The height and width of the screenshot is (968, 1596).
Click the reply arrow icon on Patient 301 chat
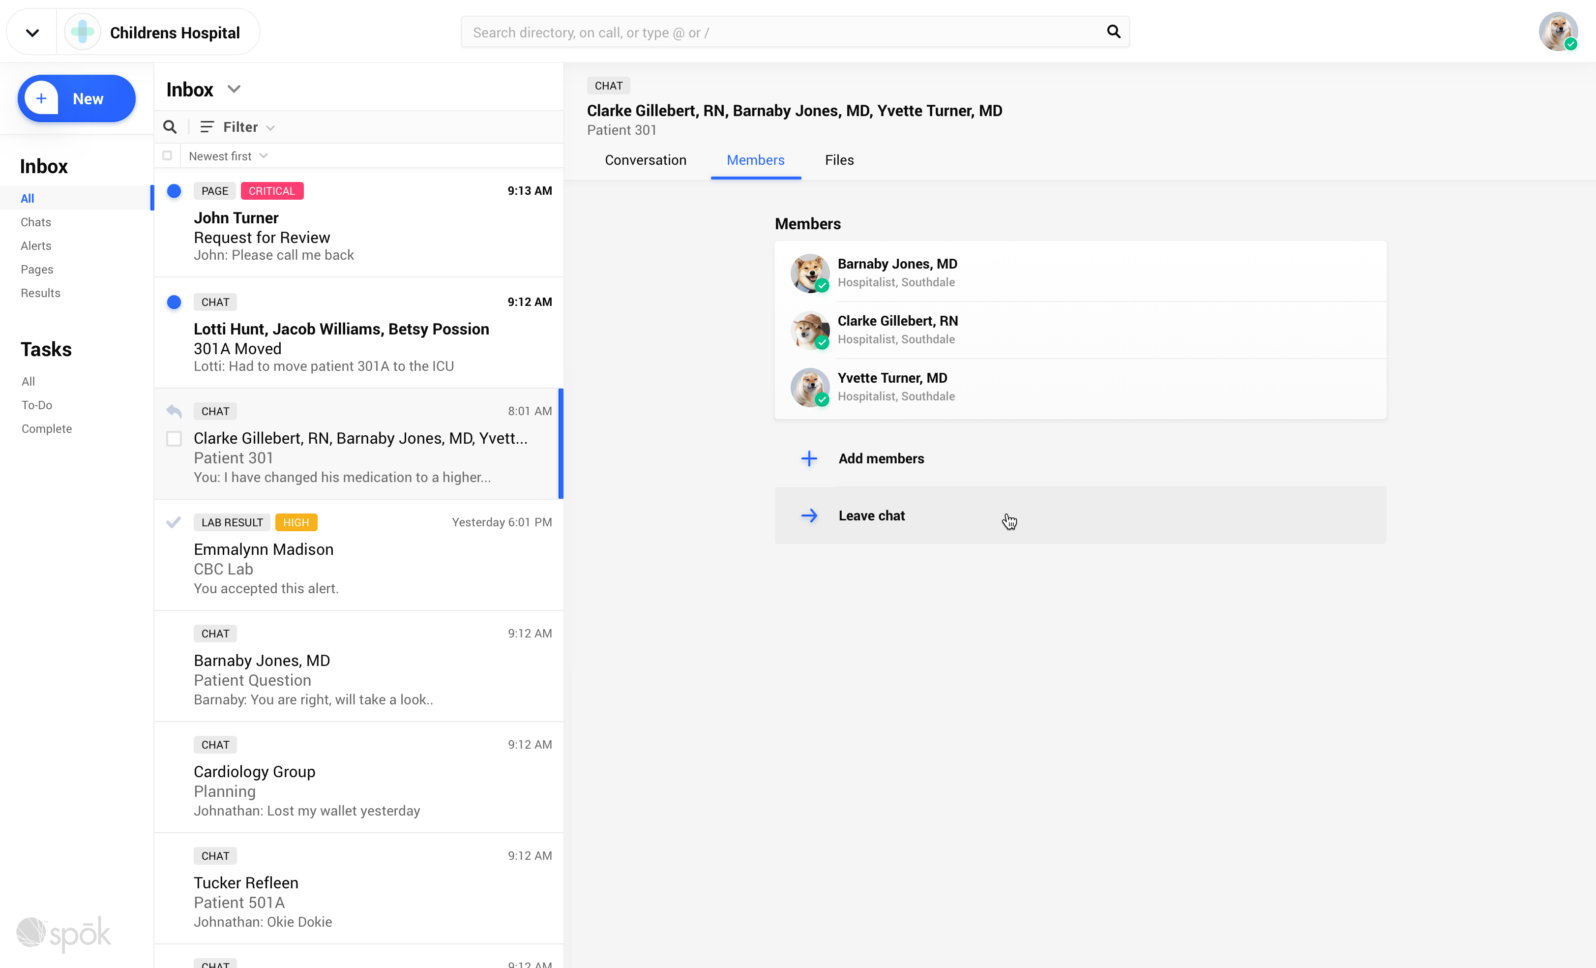(x=174, y=411)
